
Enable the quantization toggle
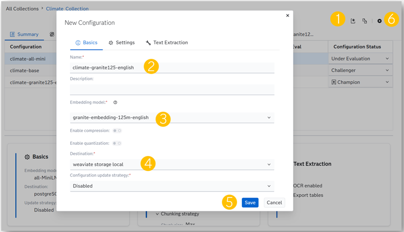tap(116, 143)
